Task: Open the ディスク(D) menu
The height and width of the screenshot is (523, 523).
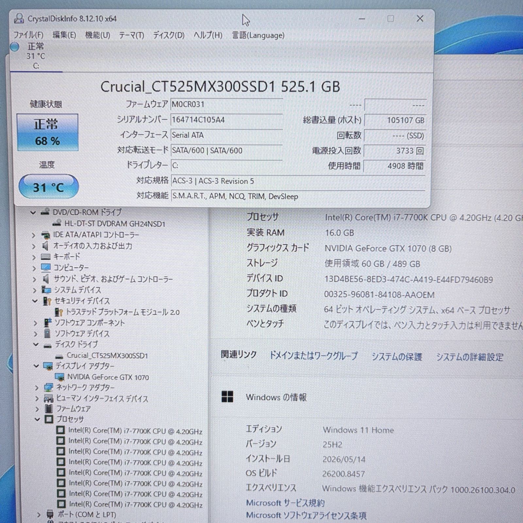Action: (x=169, y=35)
